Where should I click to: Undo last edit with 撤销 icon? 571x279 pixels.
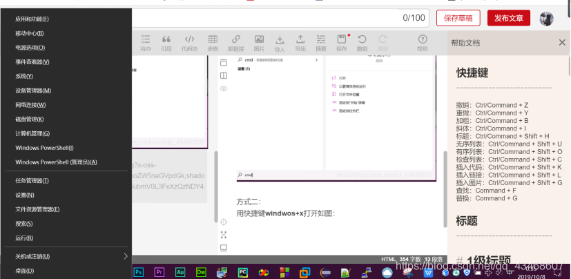pyautogui.click(x=362, y=43)
